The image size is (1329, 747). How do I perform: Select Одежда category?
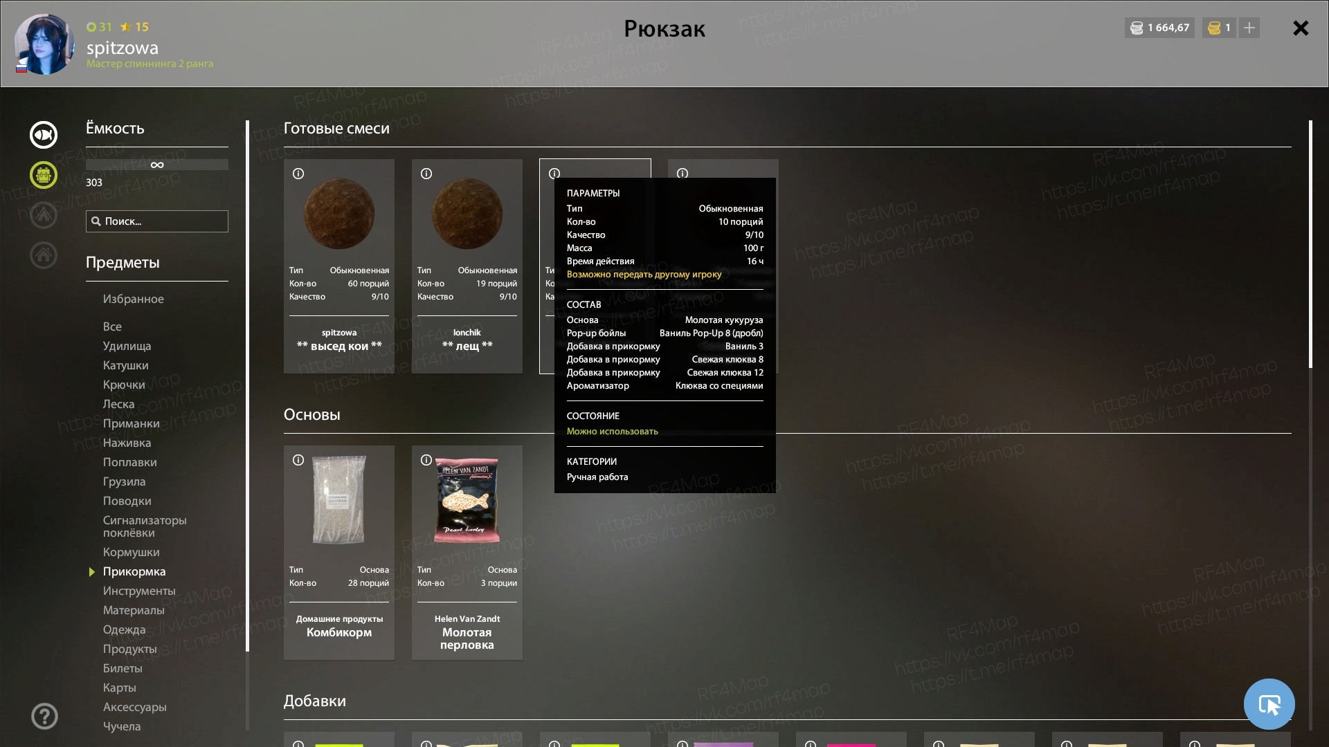[x=125, y=629]
